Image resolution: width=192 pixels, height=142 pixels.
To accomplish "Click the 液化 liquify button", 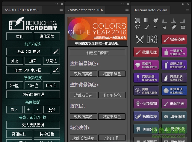I will tap(19, 37).
